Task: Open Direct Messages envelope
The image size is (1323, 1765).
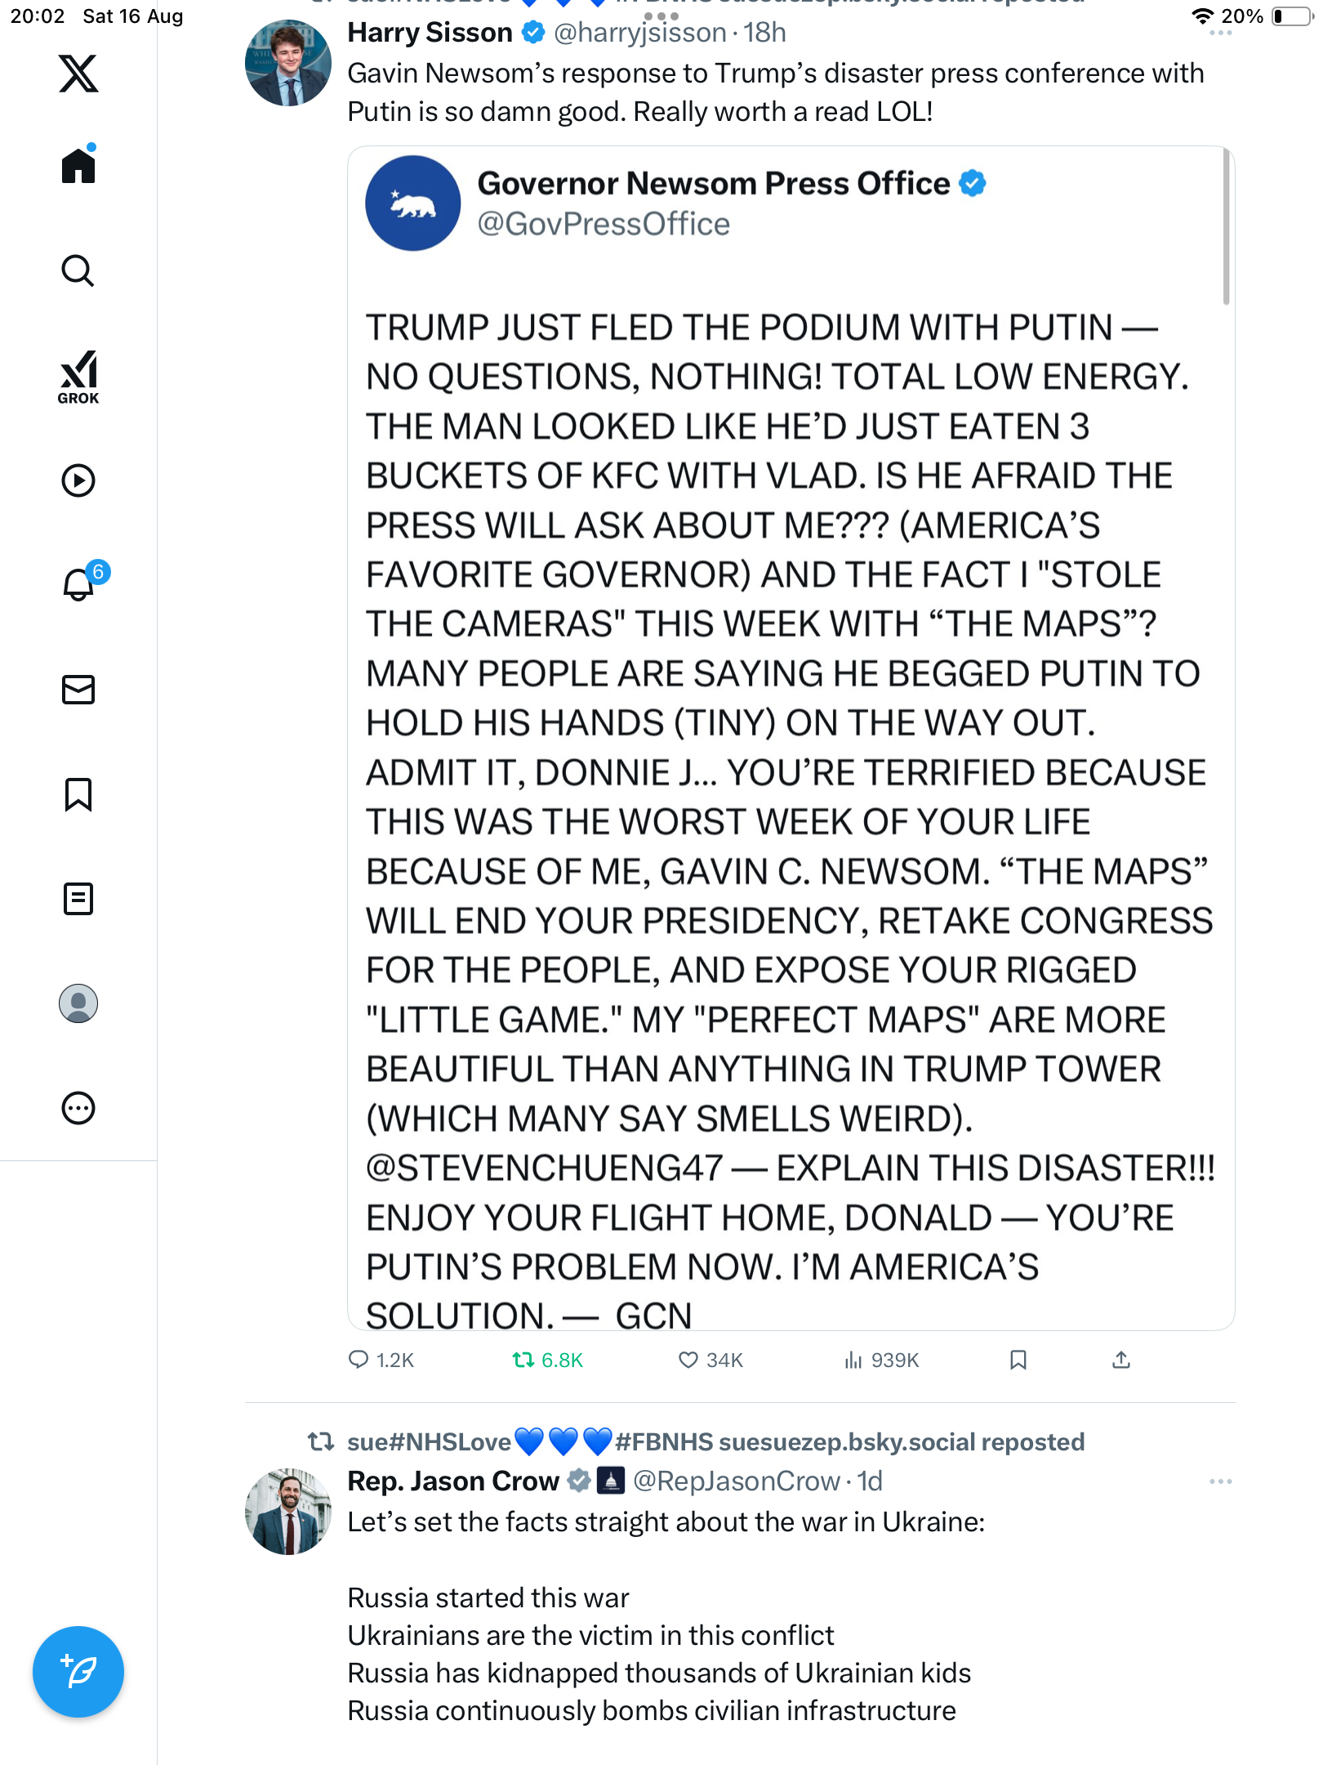Action: coord(78,690)
